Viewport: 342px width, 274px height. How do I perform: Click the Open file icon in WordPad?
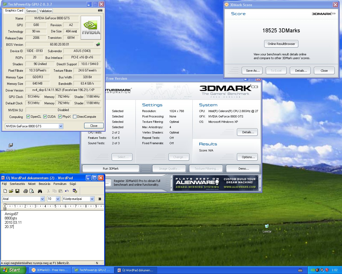click(x=11, y=191)
